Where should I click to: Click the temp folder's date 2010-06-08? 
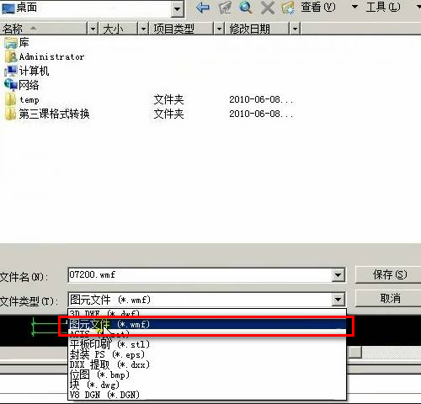(261, 99)
